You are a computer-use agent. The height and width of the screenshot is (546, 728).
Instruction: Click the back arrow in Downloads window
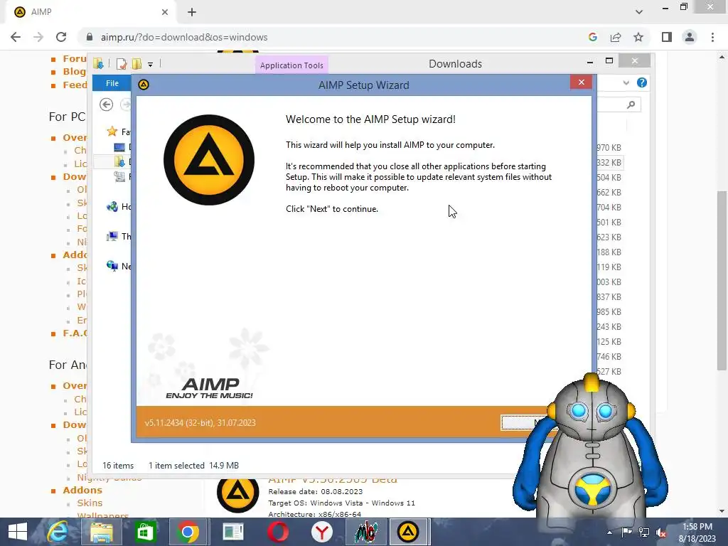(x=107, y=105)
